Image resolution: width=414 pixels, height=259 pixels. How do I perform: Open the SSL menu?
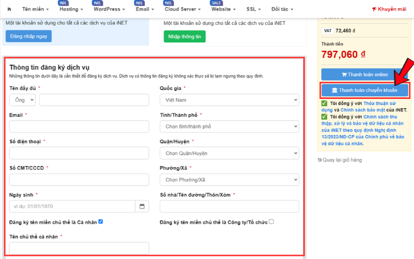[x=254, y=9]
